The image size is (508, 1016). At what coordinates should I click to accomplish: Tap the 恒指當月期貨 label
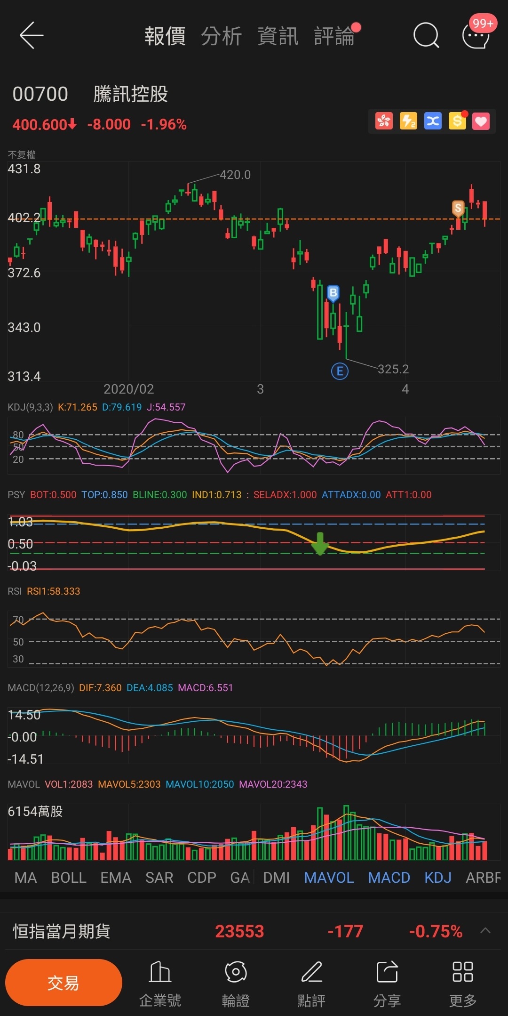(x=62, y=931)
